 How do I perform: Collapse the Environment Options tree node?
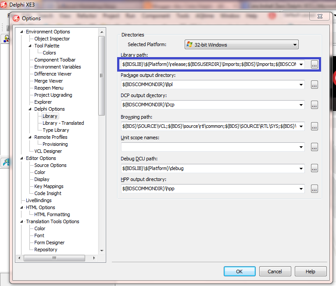click(21, 32)
